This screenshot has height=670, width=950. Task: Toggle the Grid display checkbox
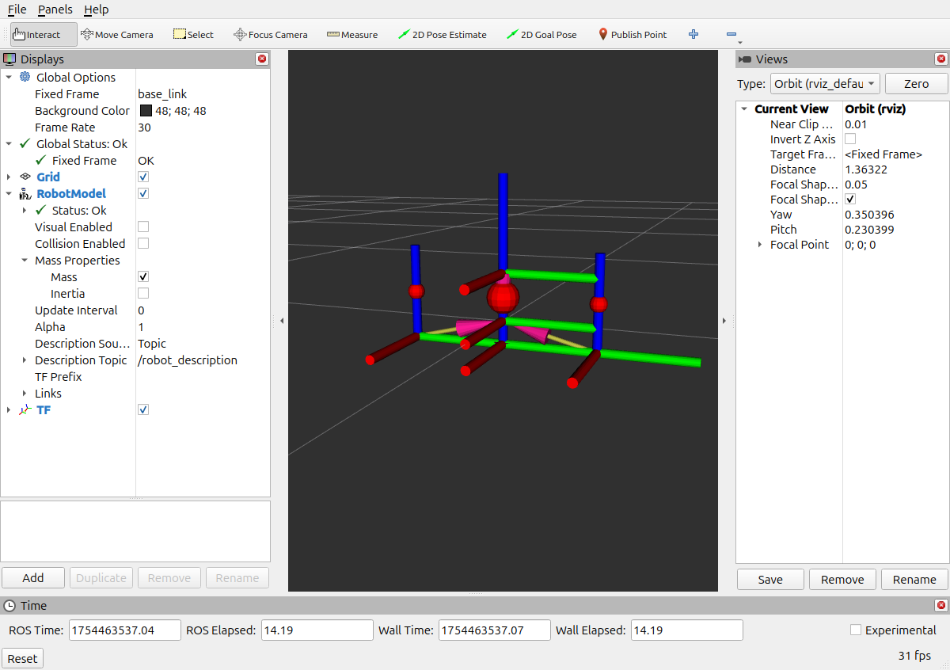tap(143, 177)
